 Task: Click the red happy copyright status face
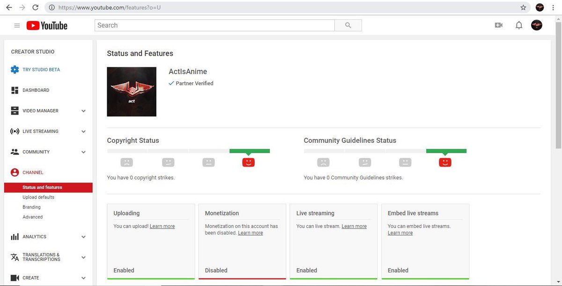click(248, 162)
